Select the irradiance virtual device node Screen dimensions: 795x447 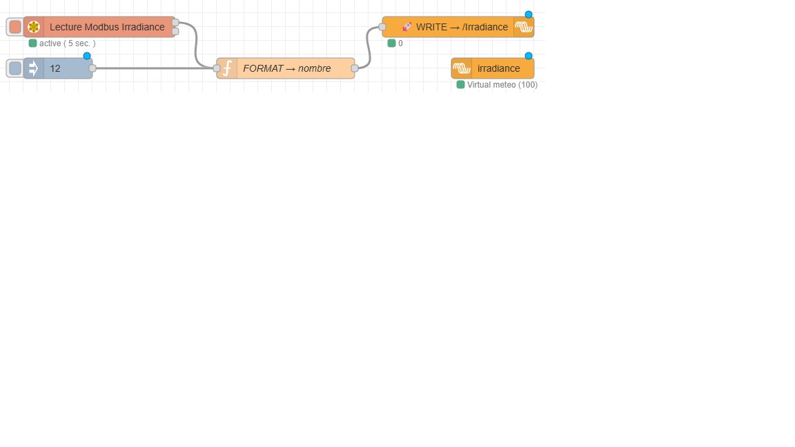(492, 68)
